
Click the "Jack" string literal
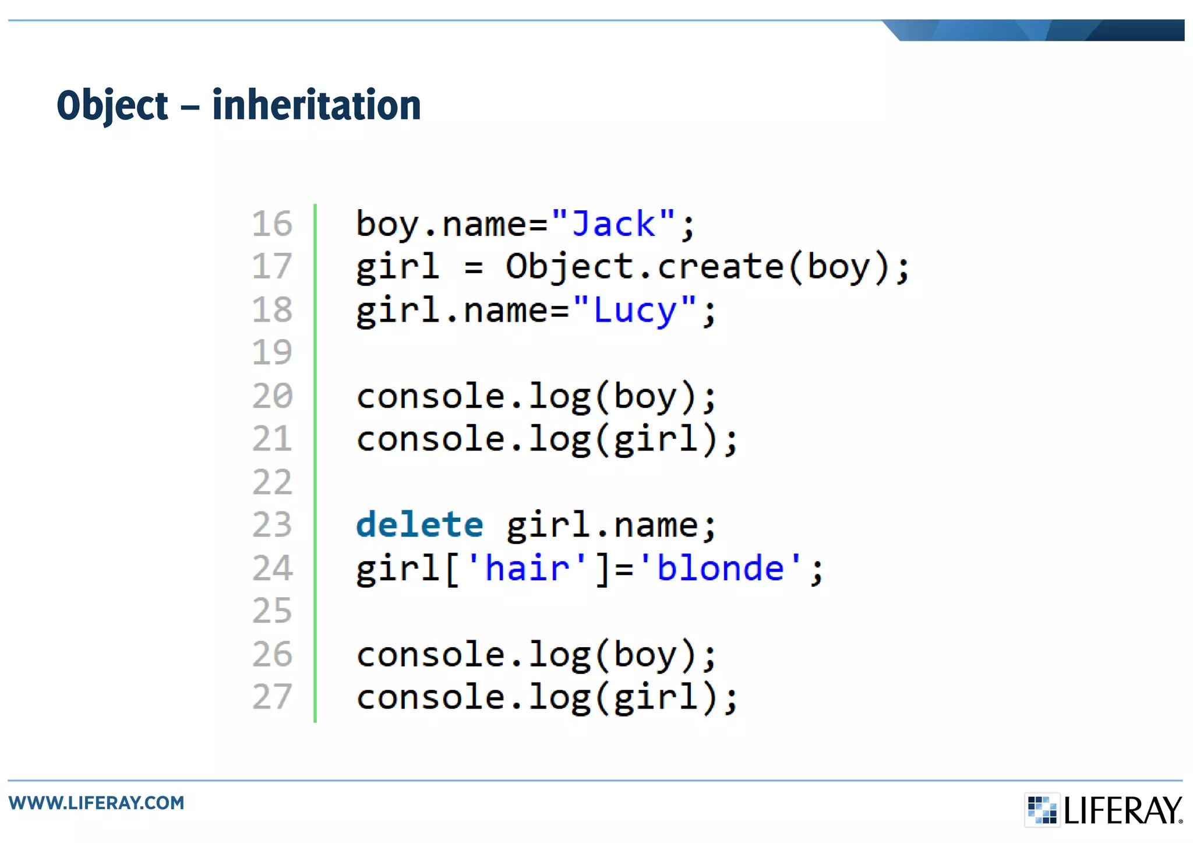613,224
